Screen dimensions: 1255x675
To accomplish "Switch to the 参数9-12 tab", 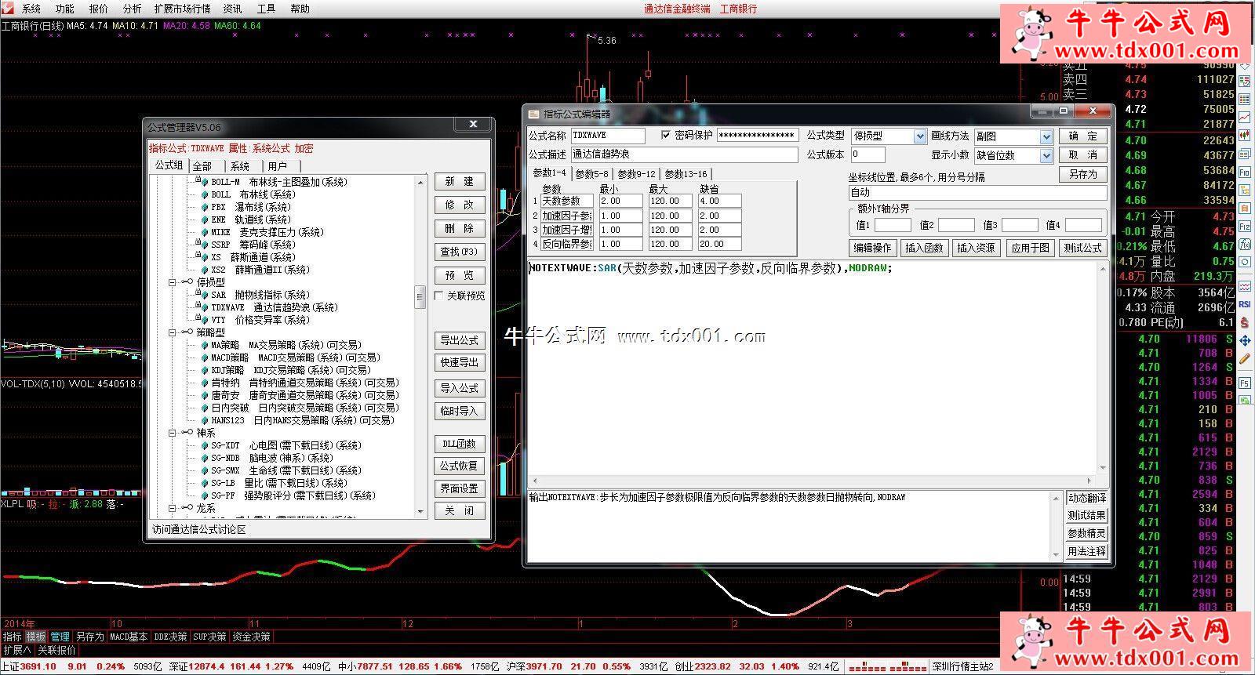I will pyautogui.click(x=636, y=174).
